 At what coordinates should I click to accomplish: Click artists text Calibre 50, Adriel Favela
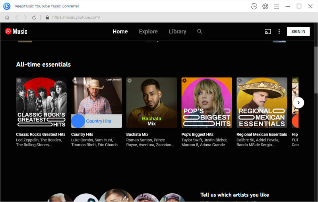click(x=258, y=143)
